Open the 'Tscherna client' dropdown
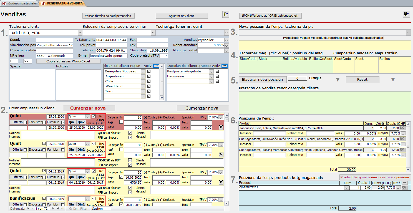413x213 pixels. pyautogui.click(x=80, y=33)
